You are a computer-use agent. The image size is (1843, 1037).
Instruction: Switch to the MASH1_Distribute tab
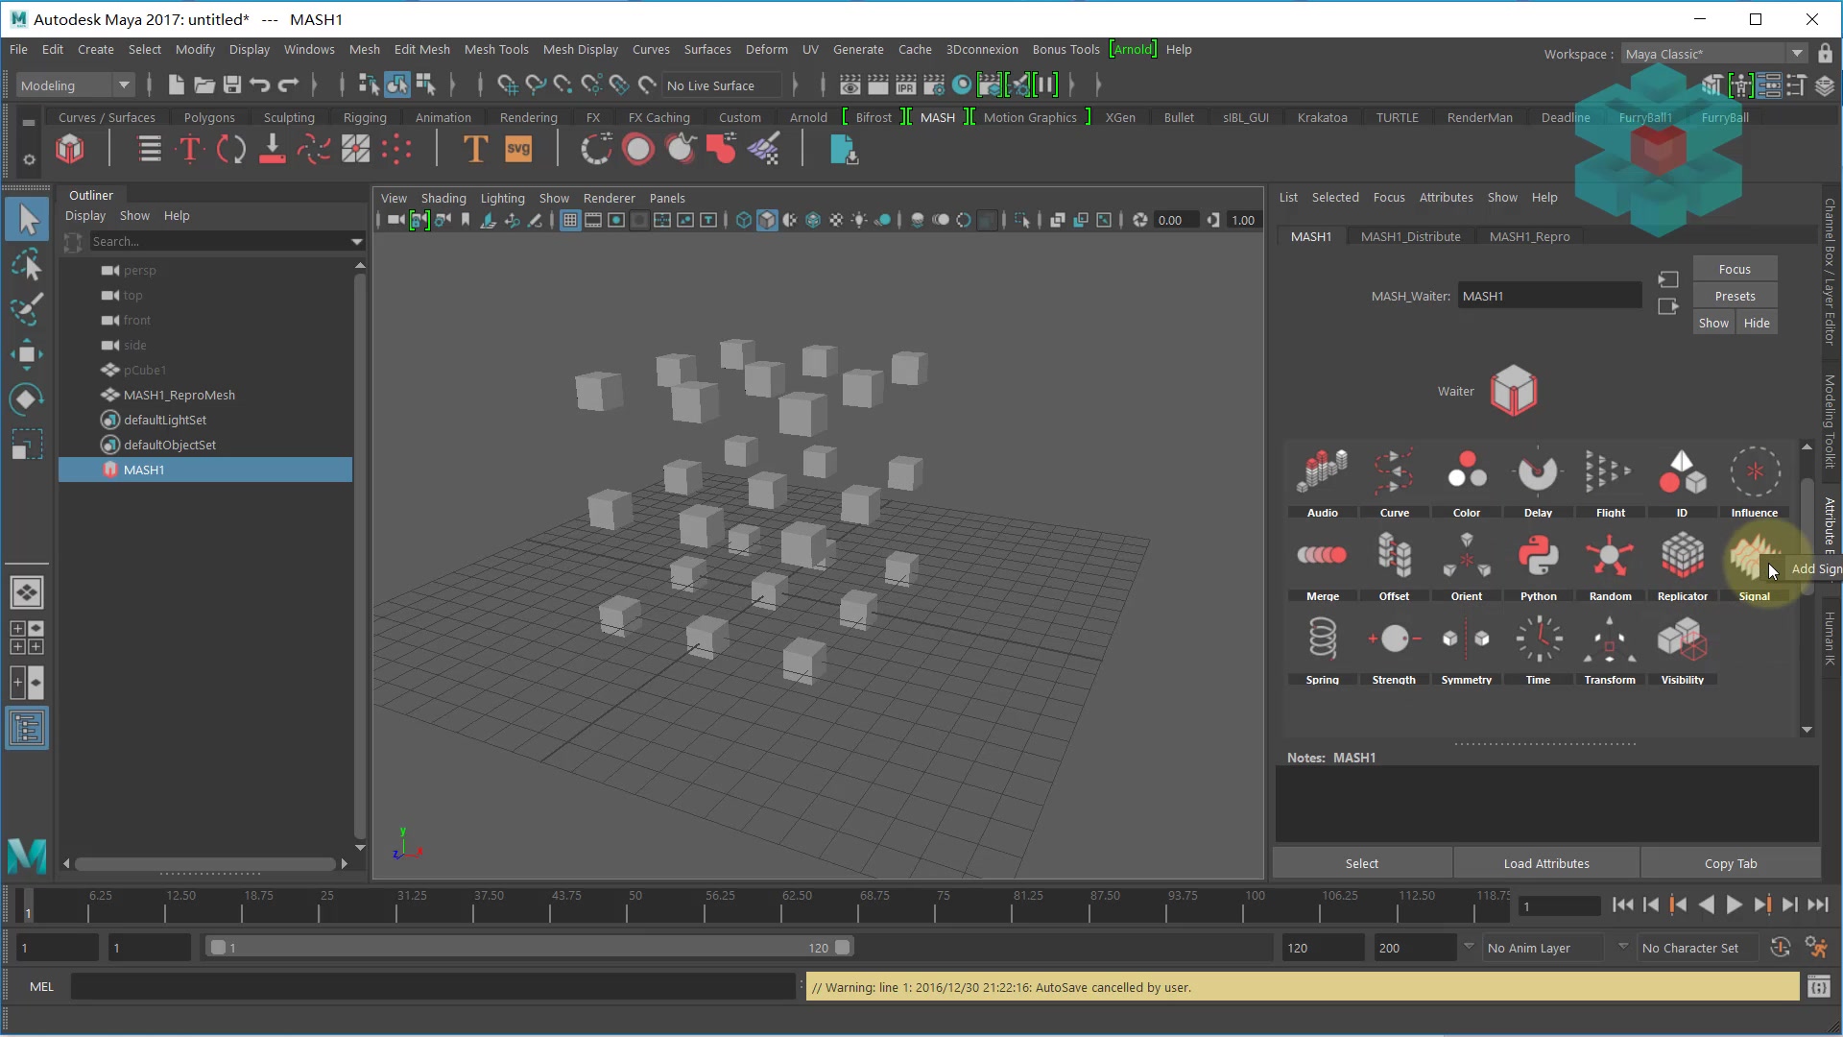click(x=1410, y=236)
